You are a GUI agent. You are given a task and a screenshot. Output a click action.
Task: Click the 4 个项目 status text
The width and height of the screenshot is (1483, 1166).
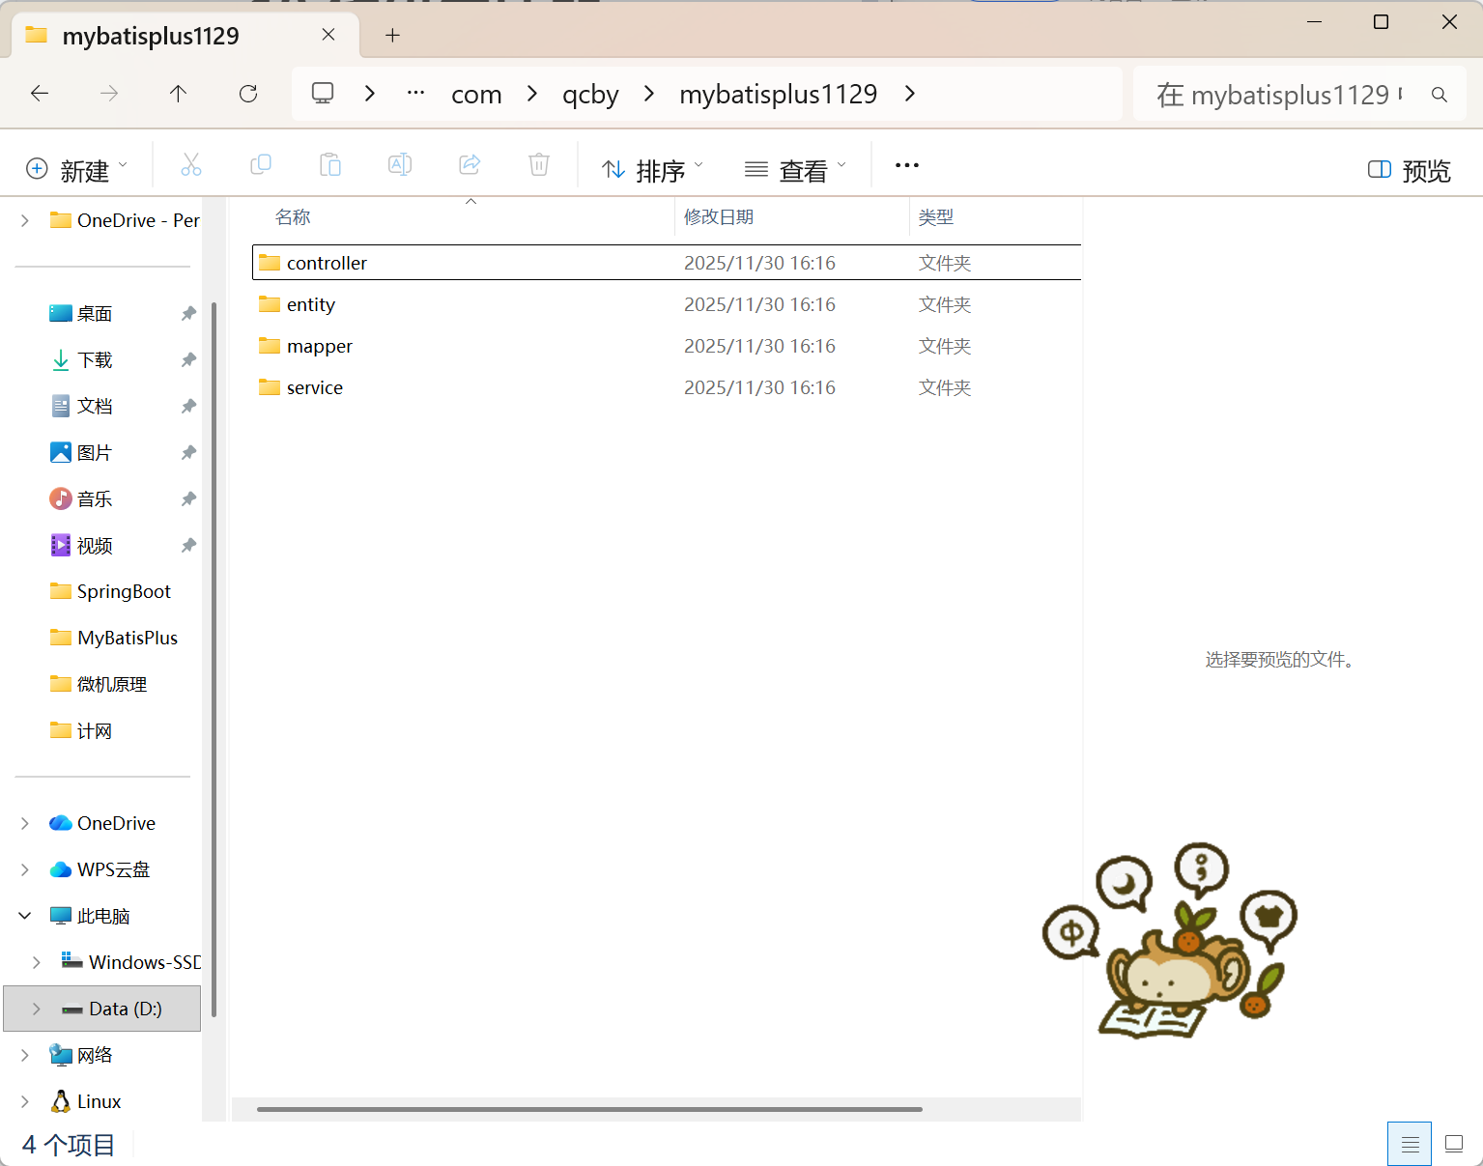click(x=68, y=1145)
